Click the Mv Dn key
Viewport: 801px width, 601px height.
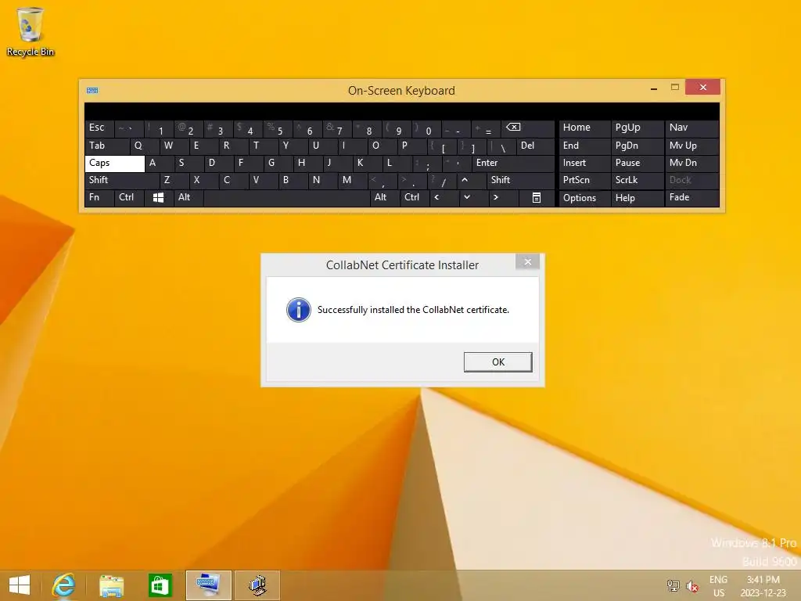pos(691,163)
